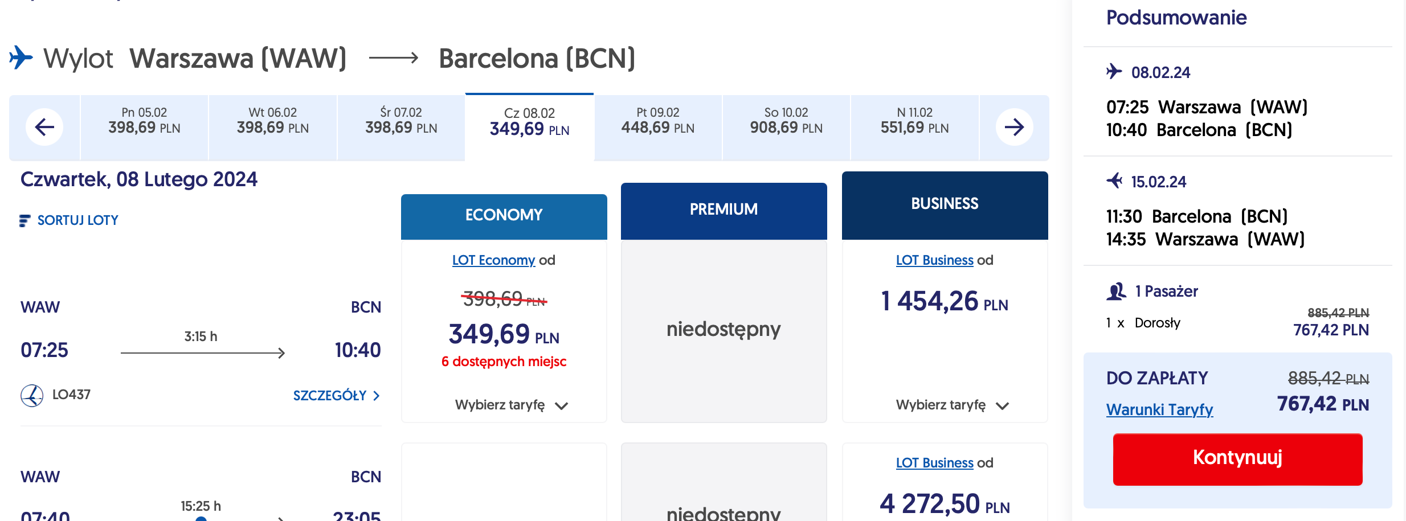The width and height of the screenshot is (1406, 521).
Task: Open the LOT Economy fare link
Action: coord(493,260)
